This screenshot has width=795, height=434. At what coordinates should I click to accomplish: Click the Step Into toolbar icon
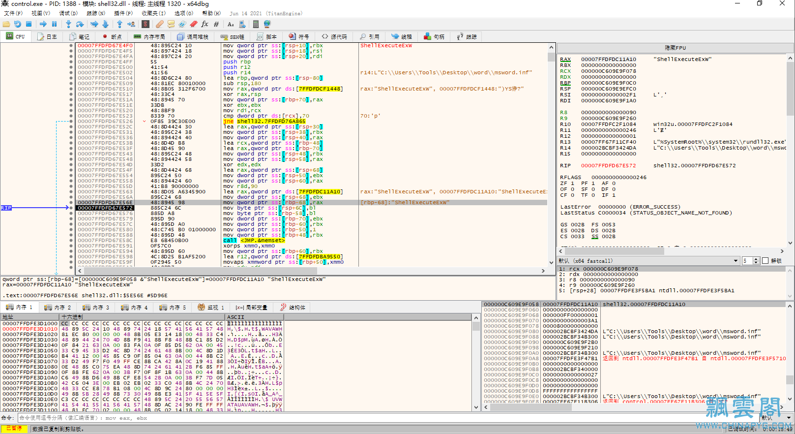68,24
